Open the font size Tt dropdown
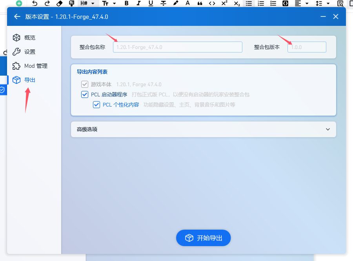Viewport: 353px width, 261px height. pos(109,4)
